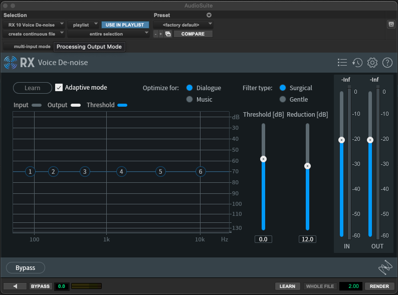Select Dialogue optimization
Image resolution: width=398 pixels, height=295 pixels.
[189, 88]
